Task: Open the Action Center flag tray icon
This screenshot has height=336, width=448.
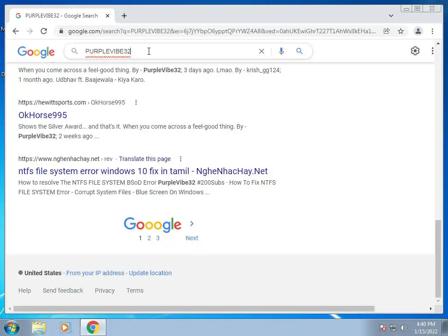Action: pos(383,328)
